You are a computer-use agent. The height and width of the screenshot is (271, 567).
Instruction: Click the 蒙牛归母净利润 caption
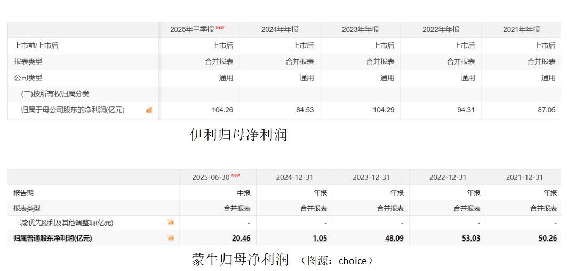(240, 260)
